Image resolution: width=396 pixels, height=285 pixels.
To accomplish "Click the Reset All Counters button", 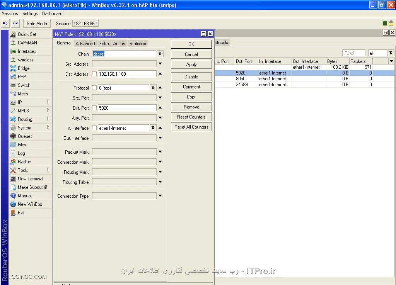I will (x=191, y=127).
